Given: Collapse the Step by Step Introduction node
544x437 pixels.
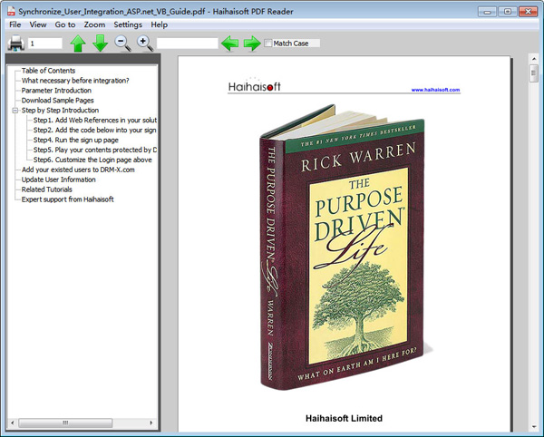Looking at the screenshot, I should (x=15, y=111).
